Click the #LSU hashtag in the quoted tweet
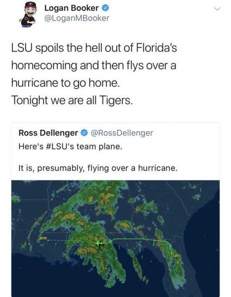Viewport: 231px width, 297px height. tap(56, 147)
